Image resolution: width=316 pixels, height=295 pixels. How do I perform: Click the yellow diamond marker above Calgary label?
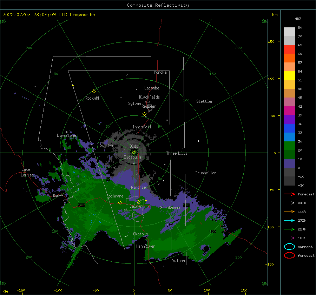pyautogui.click(x=139, y=202)
